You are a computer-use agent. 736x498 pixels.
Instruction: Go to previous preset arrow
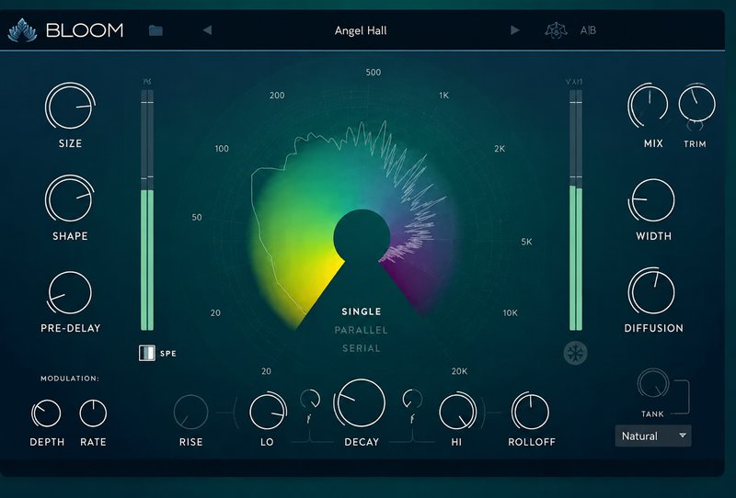pyautogui.click(x=208, y=30)
